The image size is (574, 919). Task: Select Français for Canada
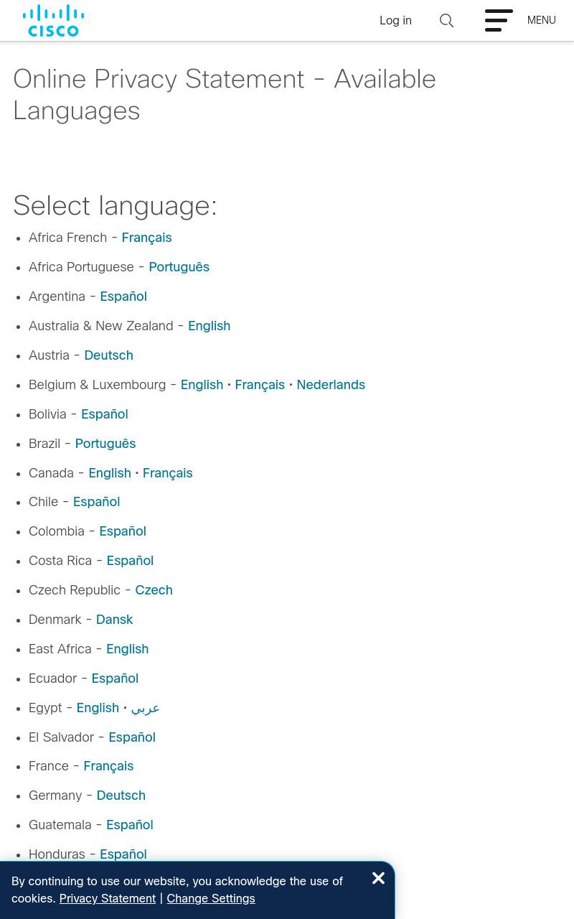tap(167, 474)
